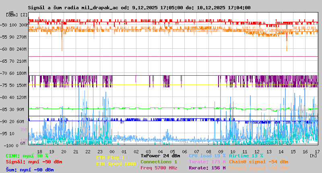Click the '12' hour tick label

click(257, 152)
